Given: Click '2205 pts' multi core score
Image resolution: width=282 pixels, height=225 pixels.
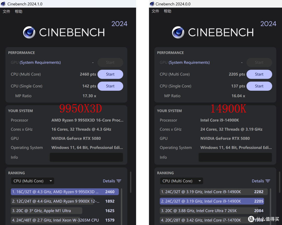Looking at the screenshot, I should (237, 74).
